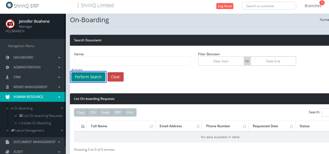This screenshot has width=329, height=154.
Task: Click the Administration gear icon
Action: [x=7, y=67]
